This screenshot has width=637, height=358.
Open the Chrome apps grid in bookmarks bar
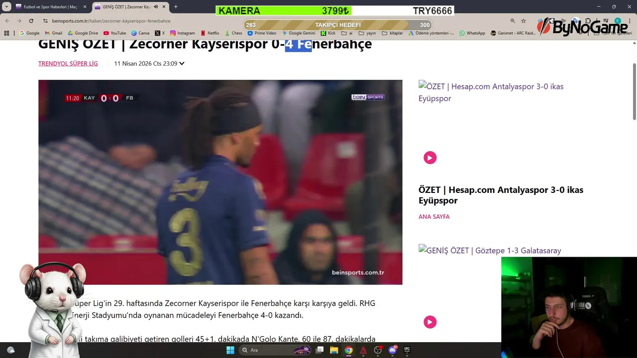[x=6, y=33]
